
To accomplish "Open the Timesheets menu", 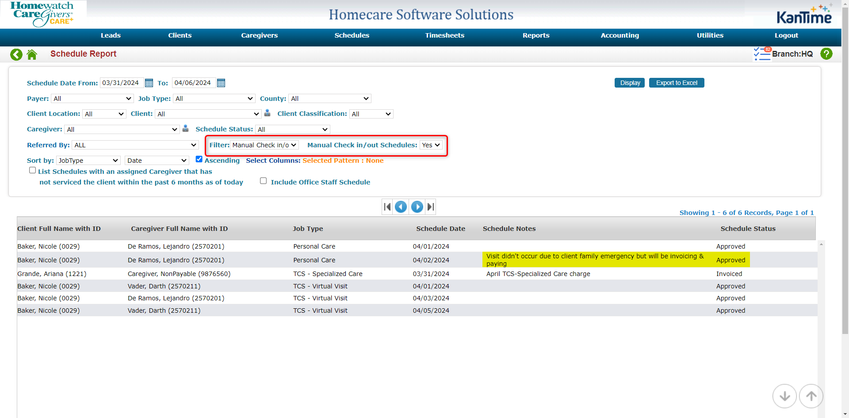I will pos(444,35).
